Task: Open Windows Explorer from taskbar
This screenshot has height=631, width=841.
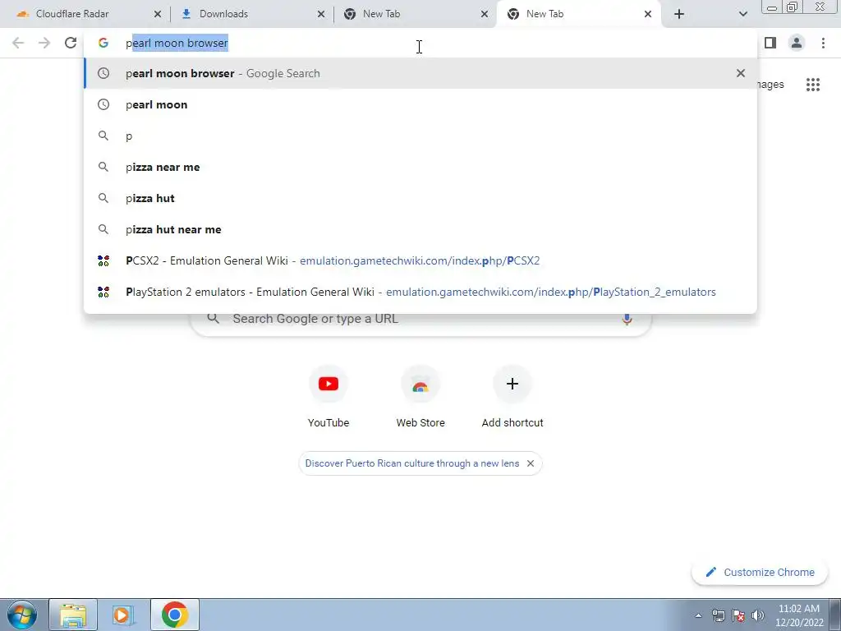Action: [x=73, y=615]
